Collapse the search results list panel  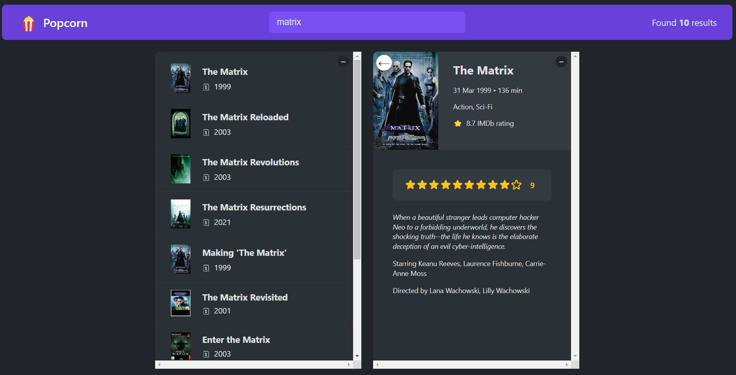[x=343, y=62]
